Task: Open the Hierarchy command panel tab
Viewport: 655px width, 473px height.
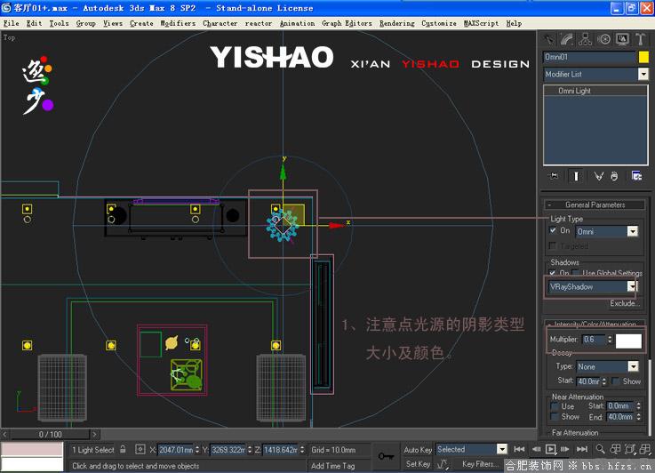Action: click(x=586, y=39)
